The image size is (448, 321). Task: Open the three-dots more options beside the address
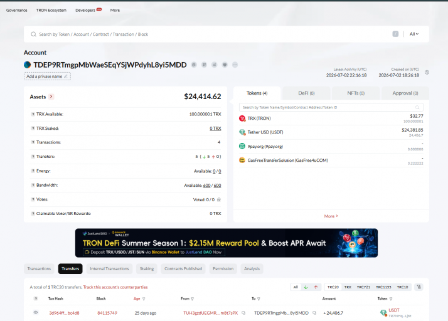[x=235, y=65]
